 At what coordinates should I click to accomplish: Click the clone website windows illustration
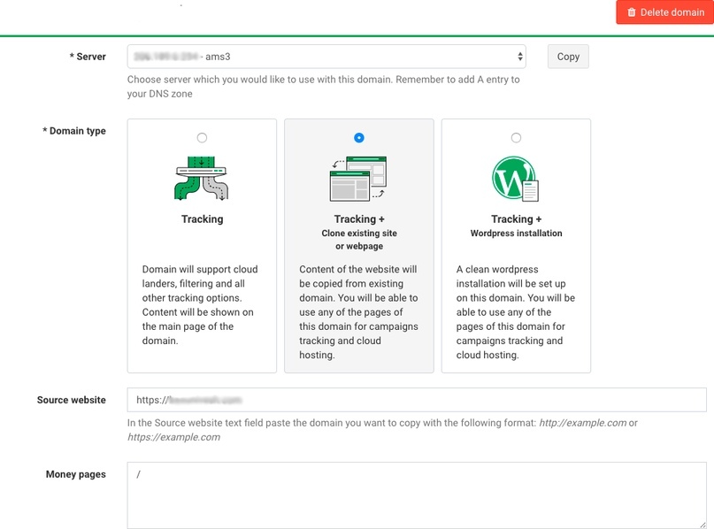[359, 179]
